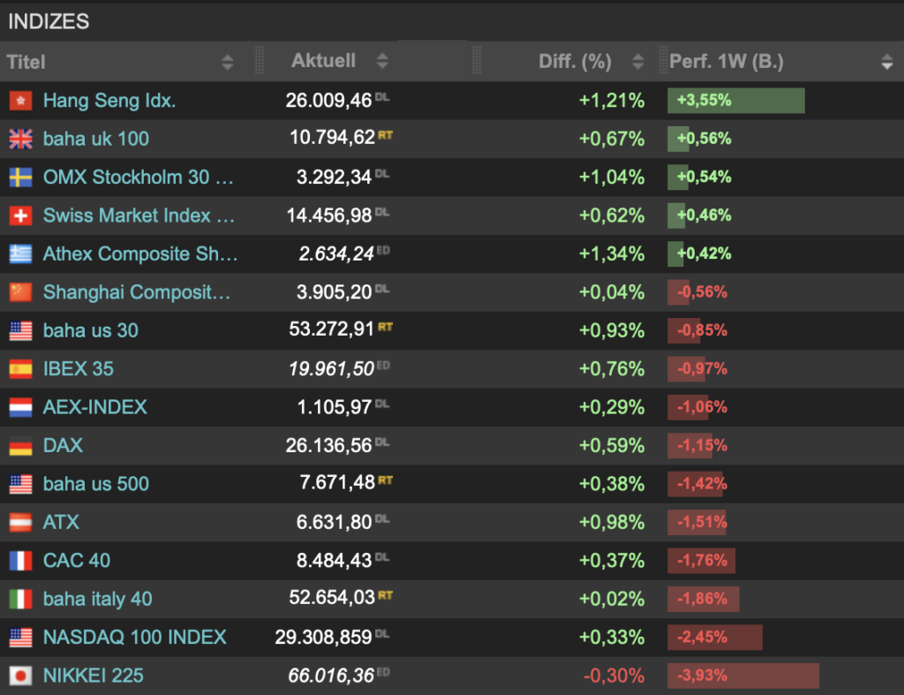Click the US flag beside NASDAQ 100 INDEX
This screenshot has height=695, width=904.
pyautogui.click(x=21, y=638)
